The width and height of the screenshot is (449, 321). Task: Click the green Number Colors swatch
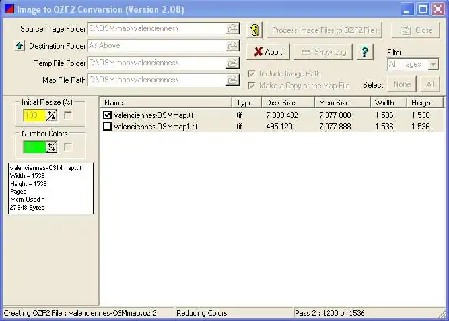tap(34, 147)
